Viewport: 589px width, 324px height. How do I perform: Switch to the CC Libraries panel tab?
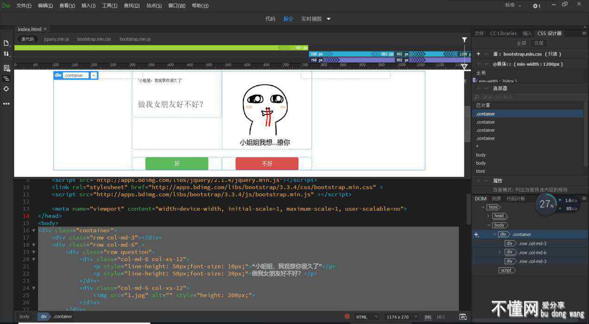tap(503, 33)
